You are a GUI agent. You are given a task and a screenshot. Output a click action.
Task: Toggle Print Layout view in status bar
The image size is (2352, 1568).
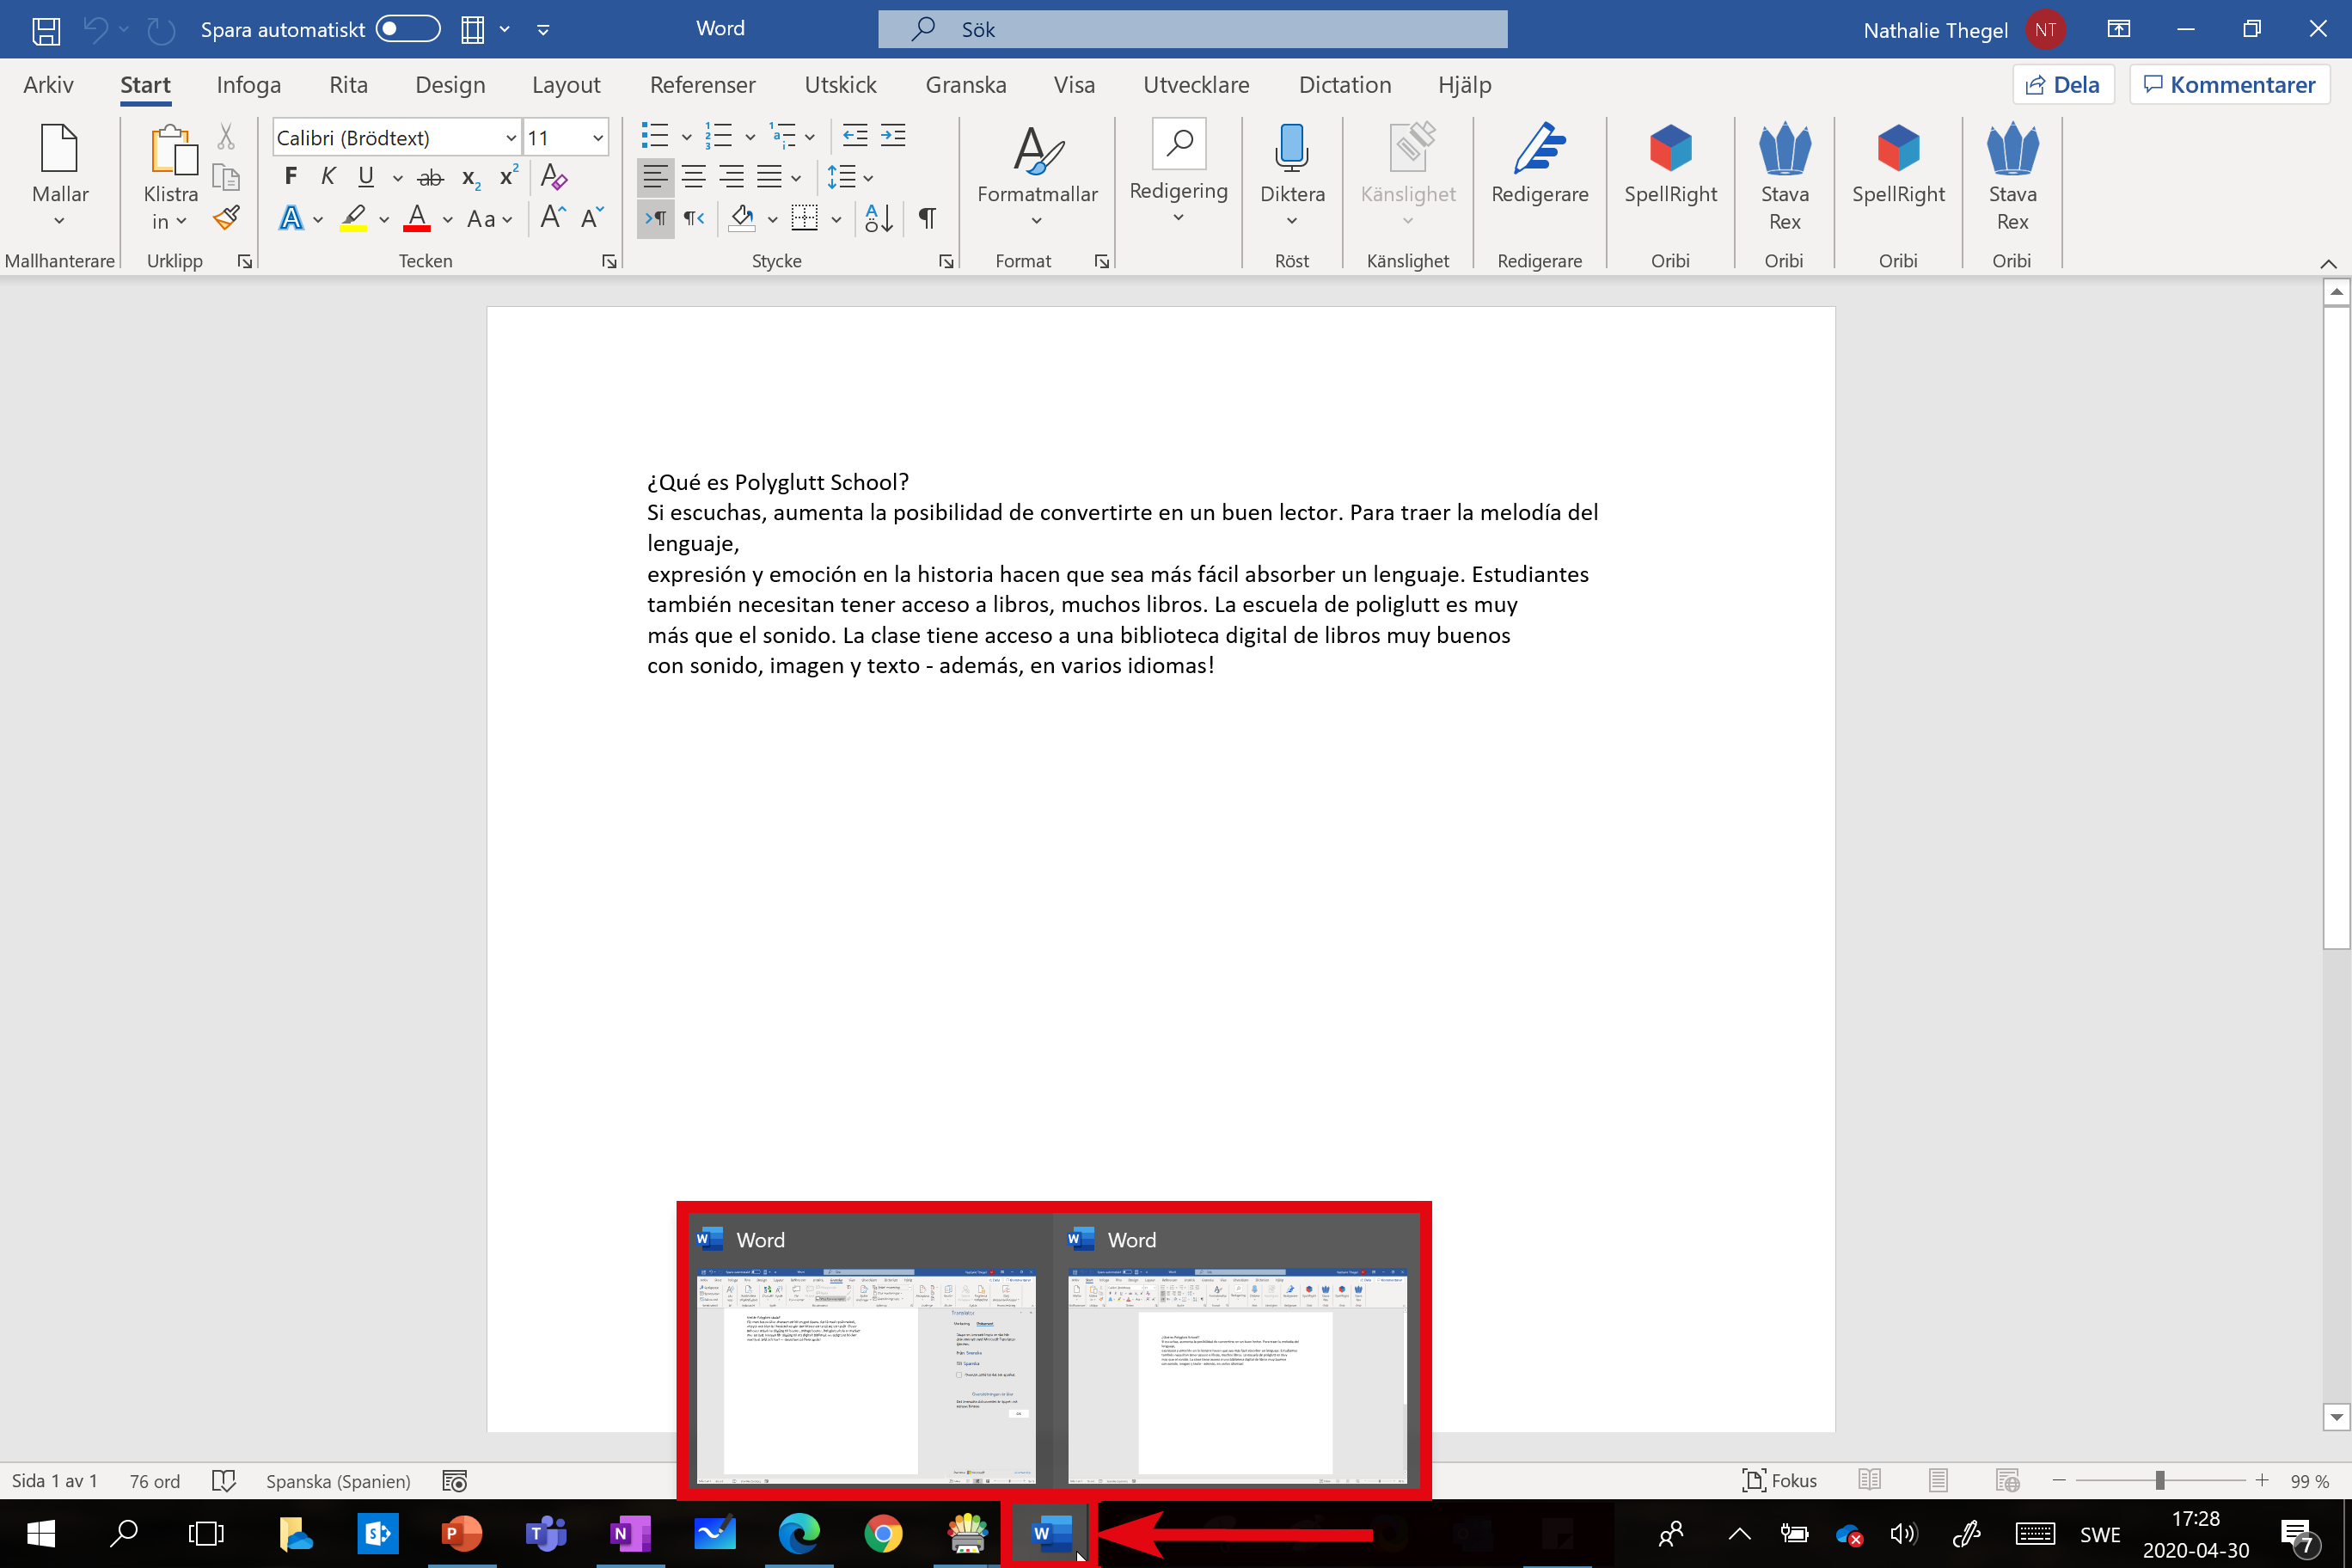pos(1939,1481)
